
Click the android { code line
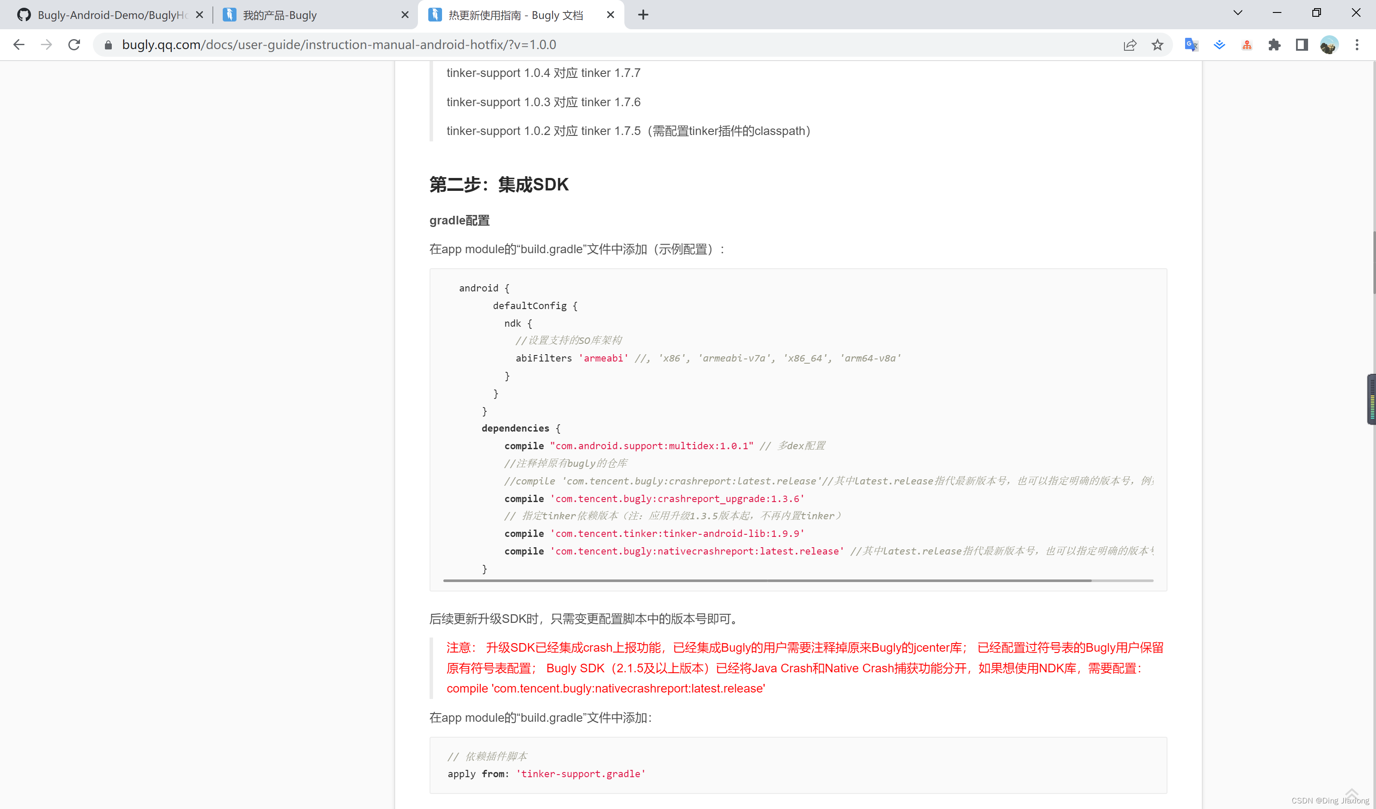(x=484, y=288)
